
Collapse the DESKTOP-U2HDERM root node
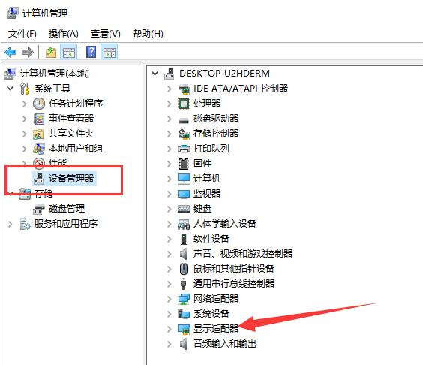[154, 73]
